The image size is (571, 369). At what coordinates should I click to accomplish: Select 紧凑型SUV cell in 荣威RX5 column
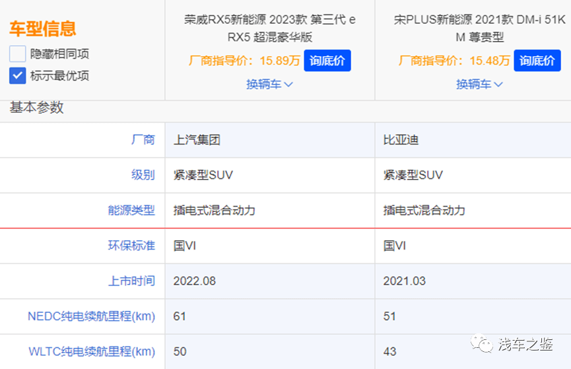(x=270, y=175)
